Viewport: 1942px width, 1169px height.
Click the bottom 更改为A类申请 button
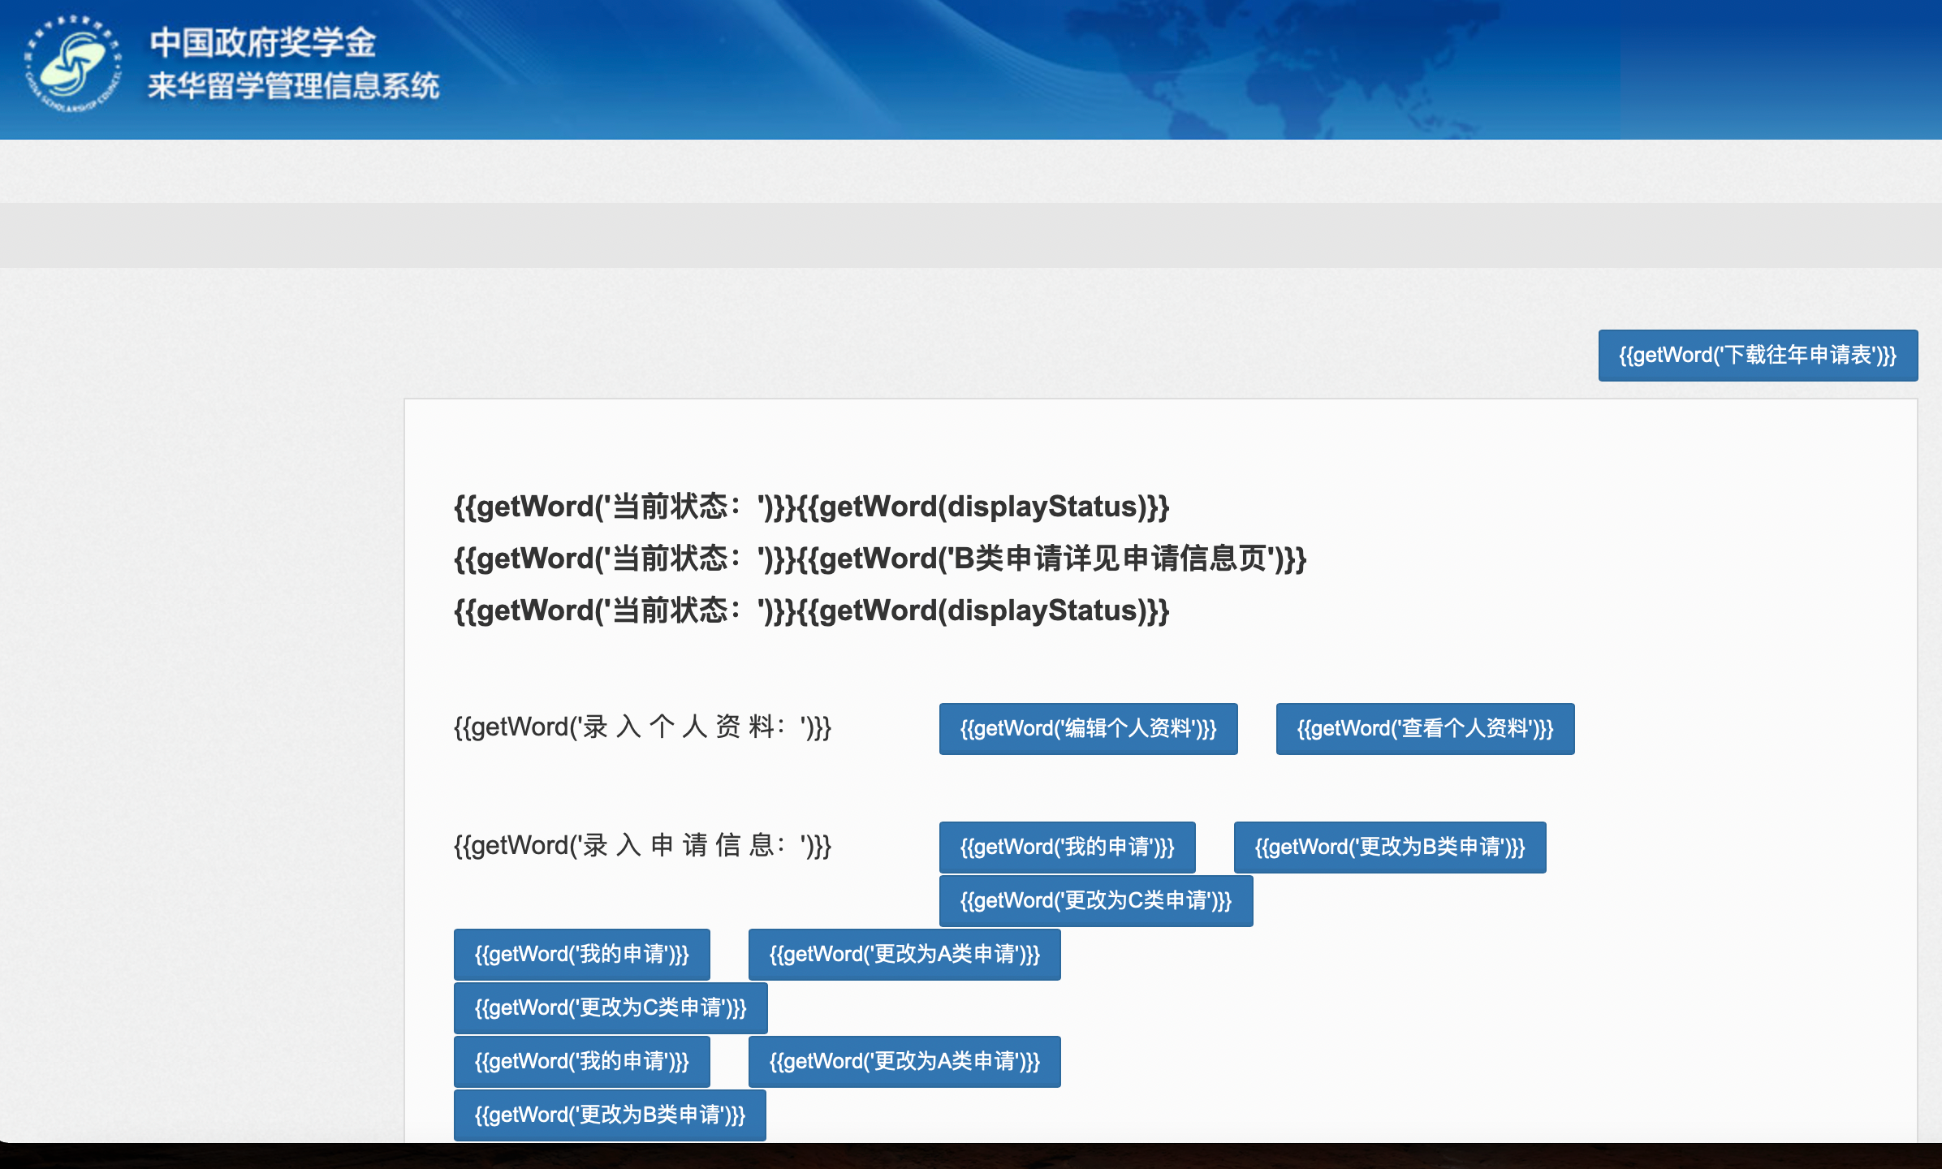coord(904,1061)
